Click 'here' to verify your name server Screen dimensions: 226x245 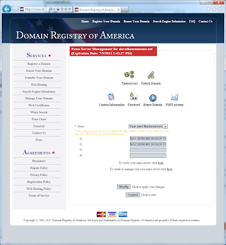[x=160, y=163]
